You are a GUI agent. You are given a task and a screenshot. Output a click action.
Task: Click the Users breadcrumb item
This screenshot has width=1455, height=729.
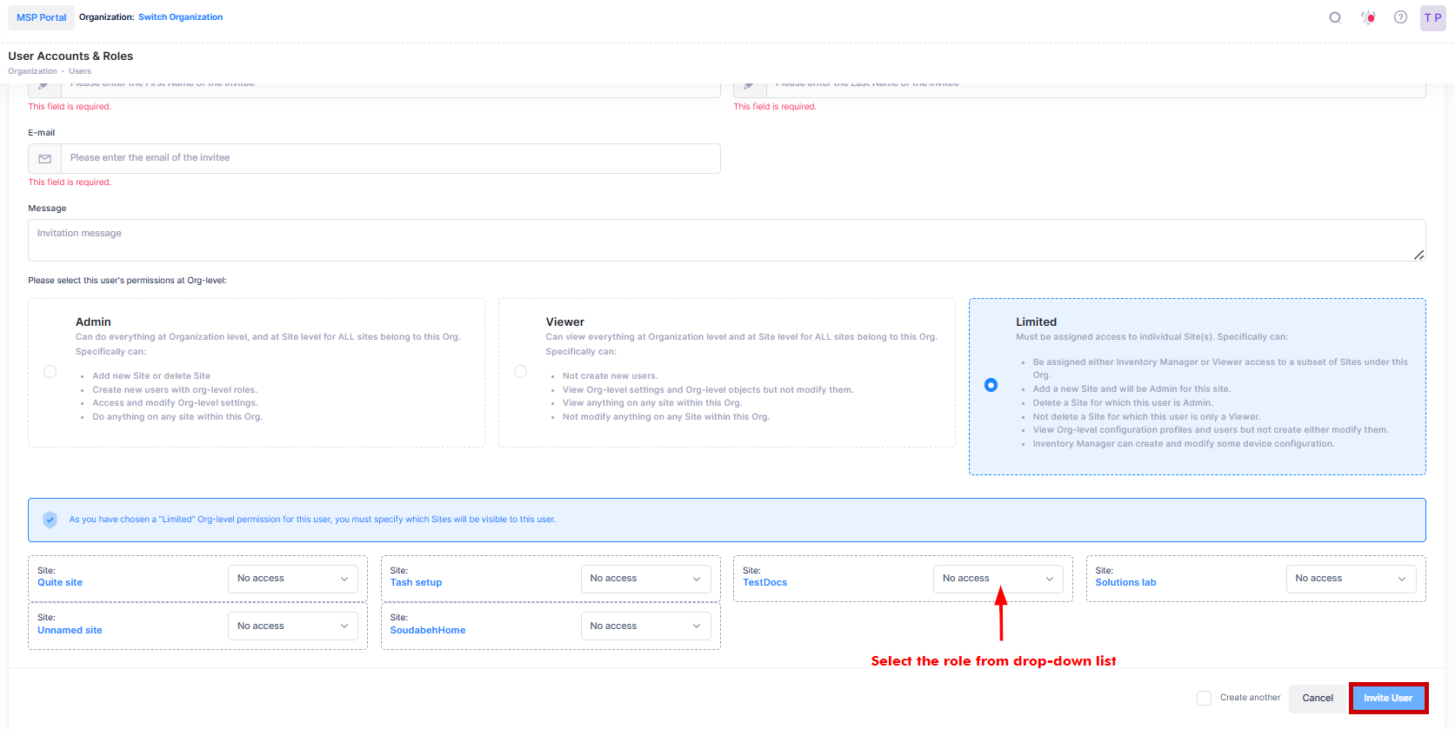coord(80,71)
